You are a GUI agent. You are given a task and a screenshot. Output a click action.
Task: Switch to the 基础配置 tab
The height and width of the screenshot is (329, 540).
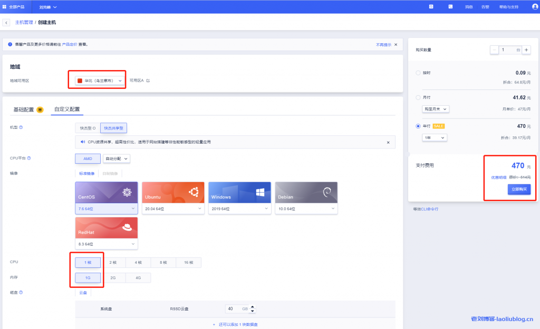pos(24,109)
